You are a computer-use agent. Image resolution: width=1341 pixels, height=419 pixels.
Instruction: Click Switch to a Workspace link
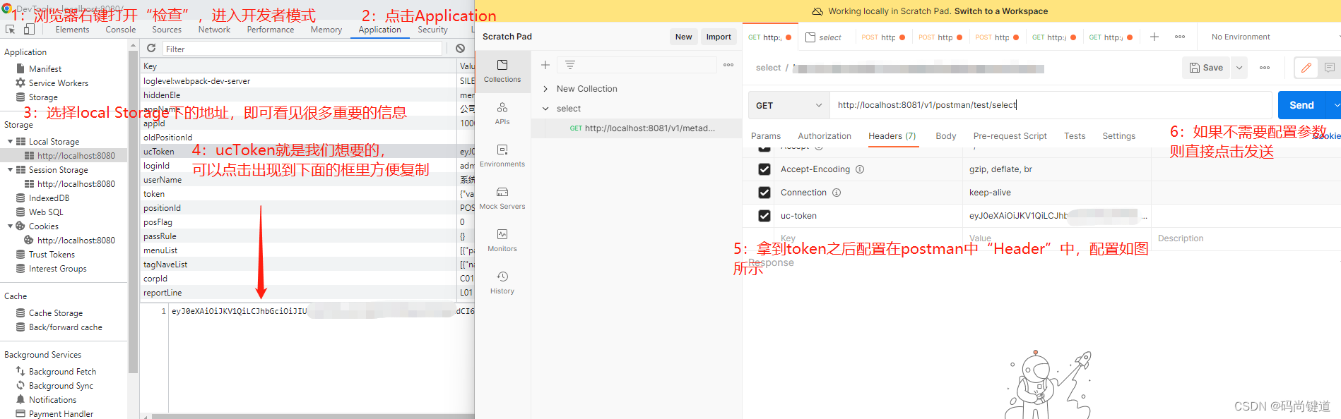tap(1000, 11)
